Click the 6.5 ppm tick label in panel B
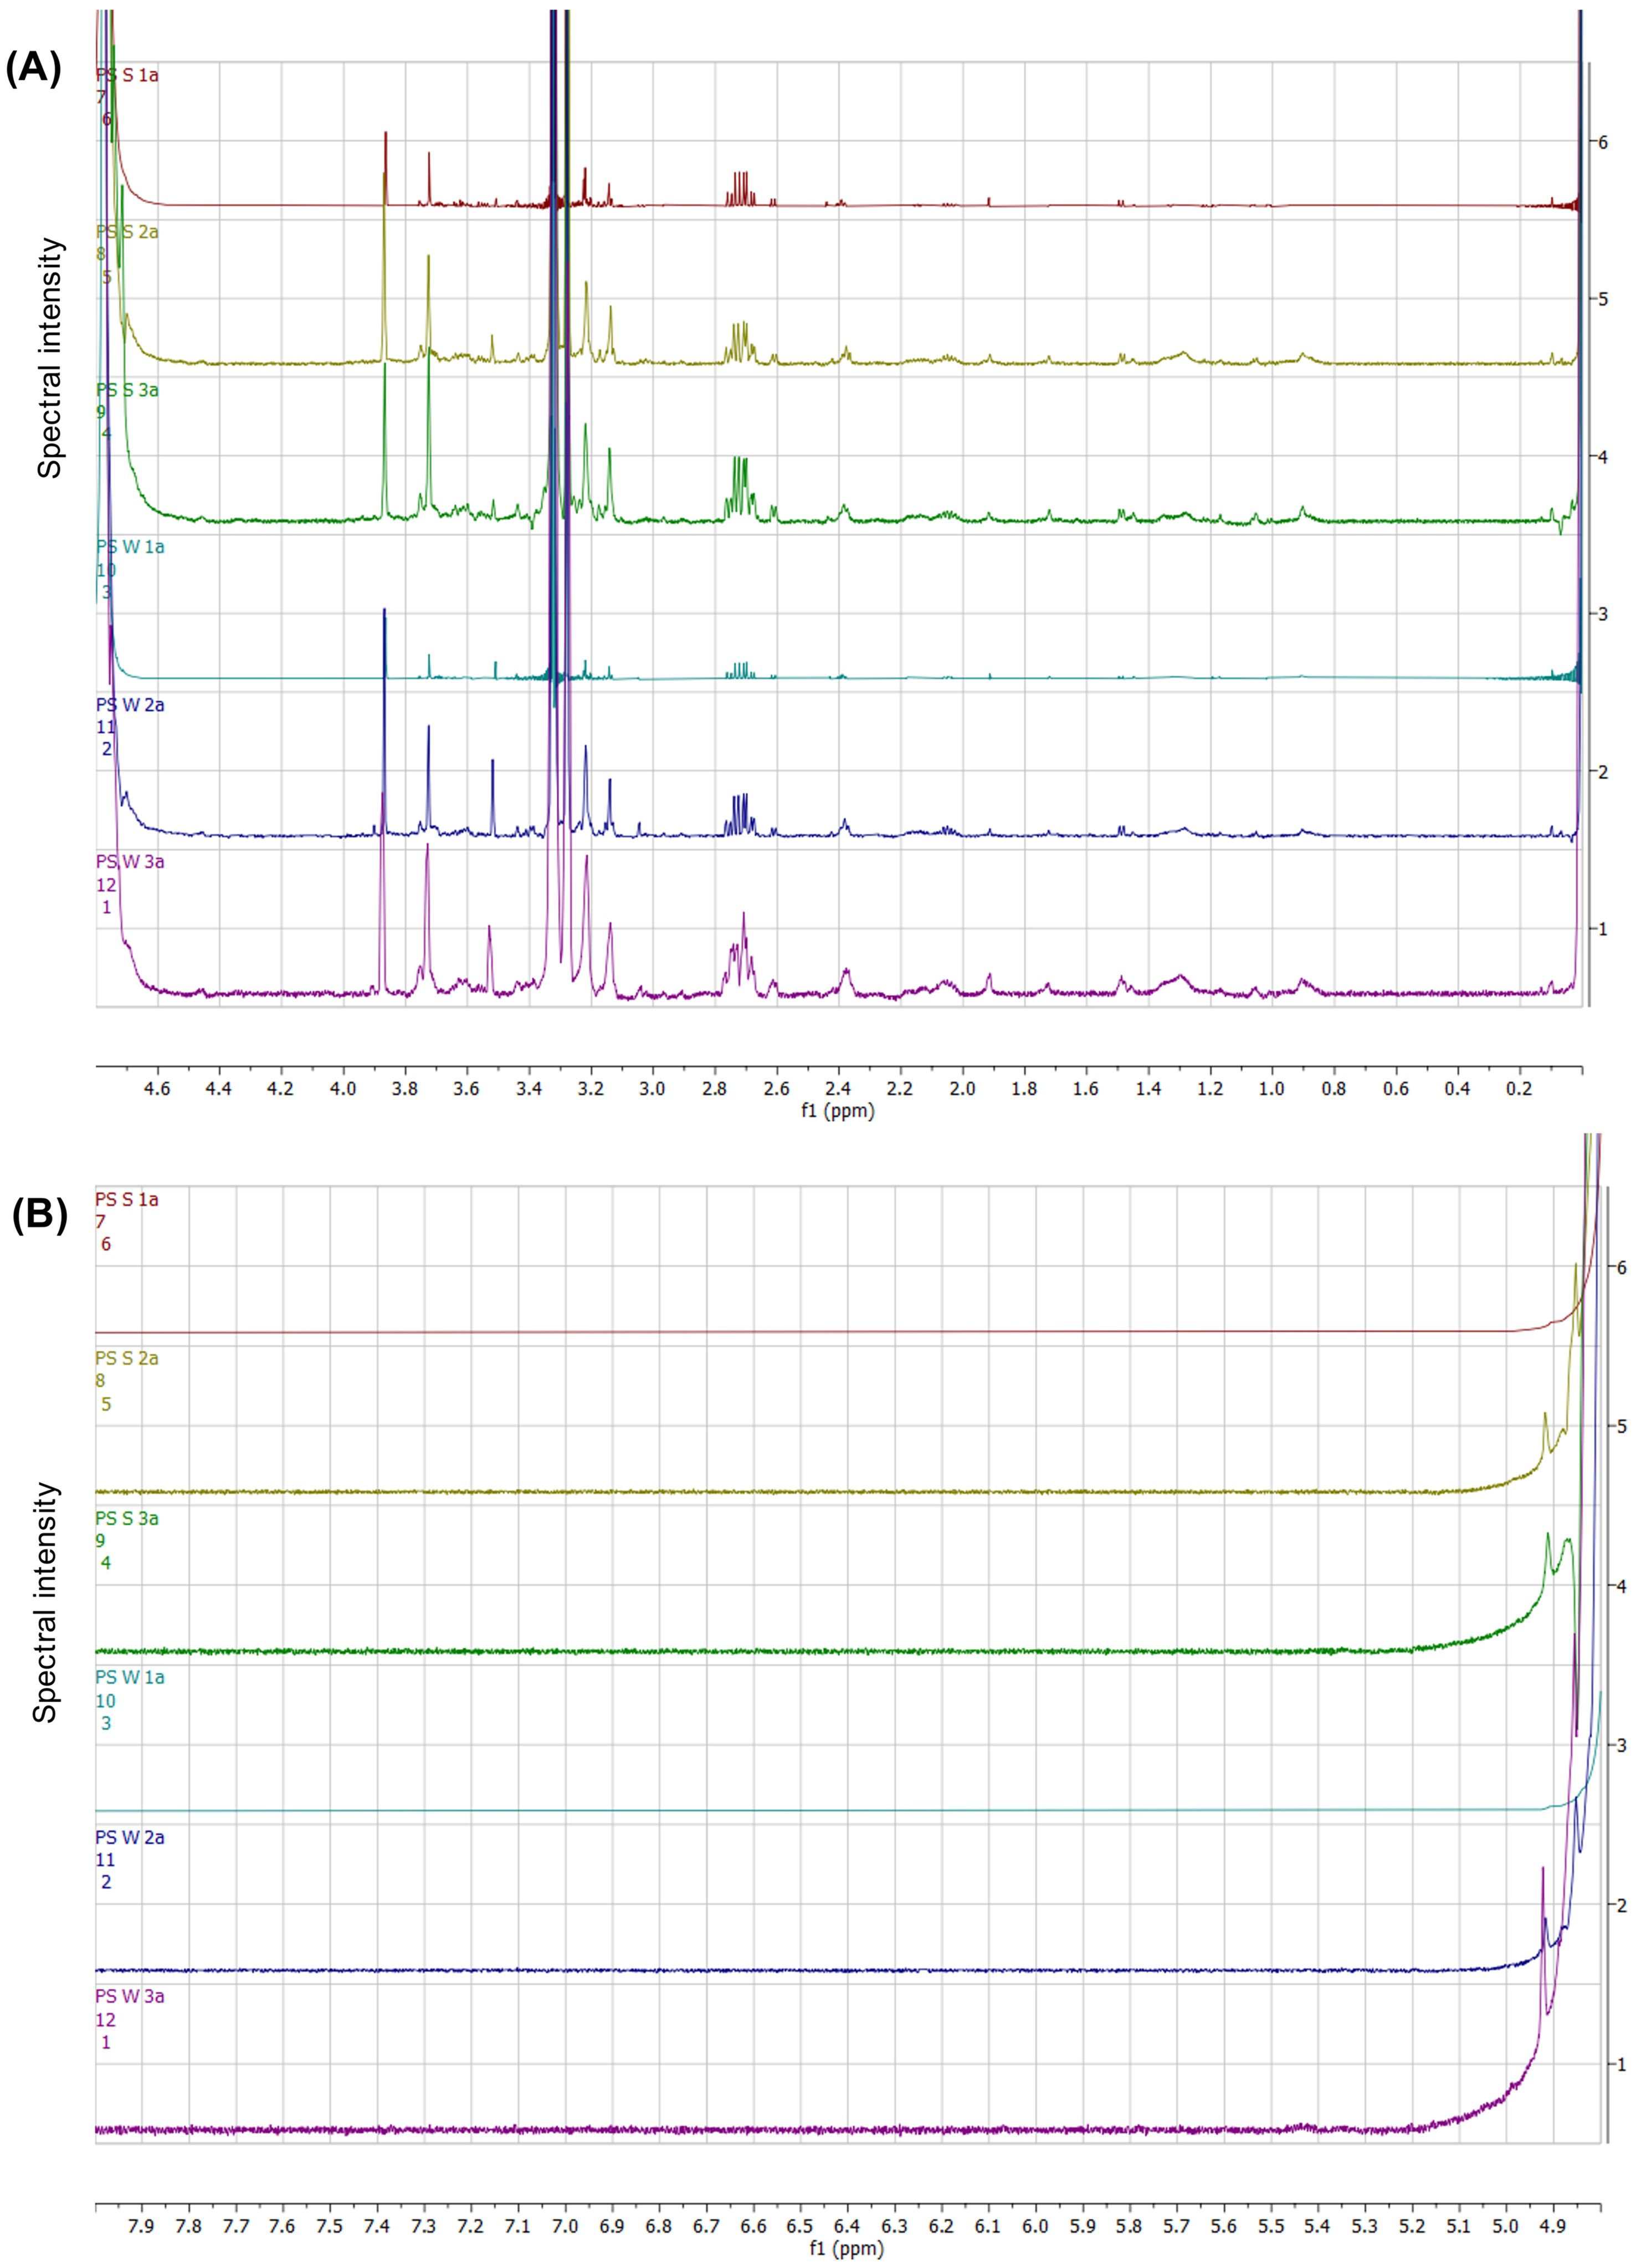Screen dimensions: 1636x2268 [x=799, y=2226]
